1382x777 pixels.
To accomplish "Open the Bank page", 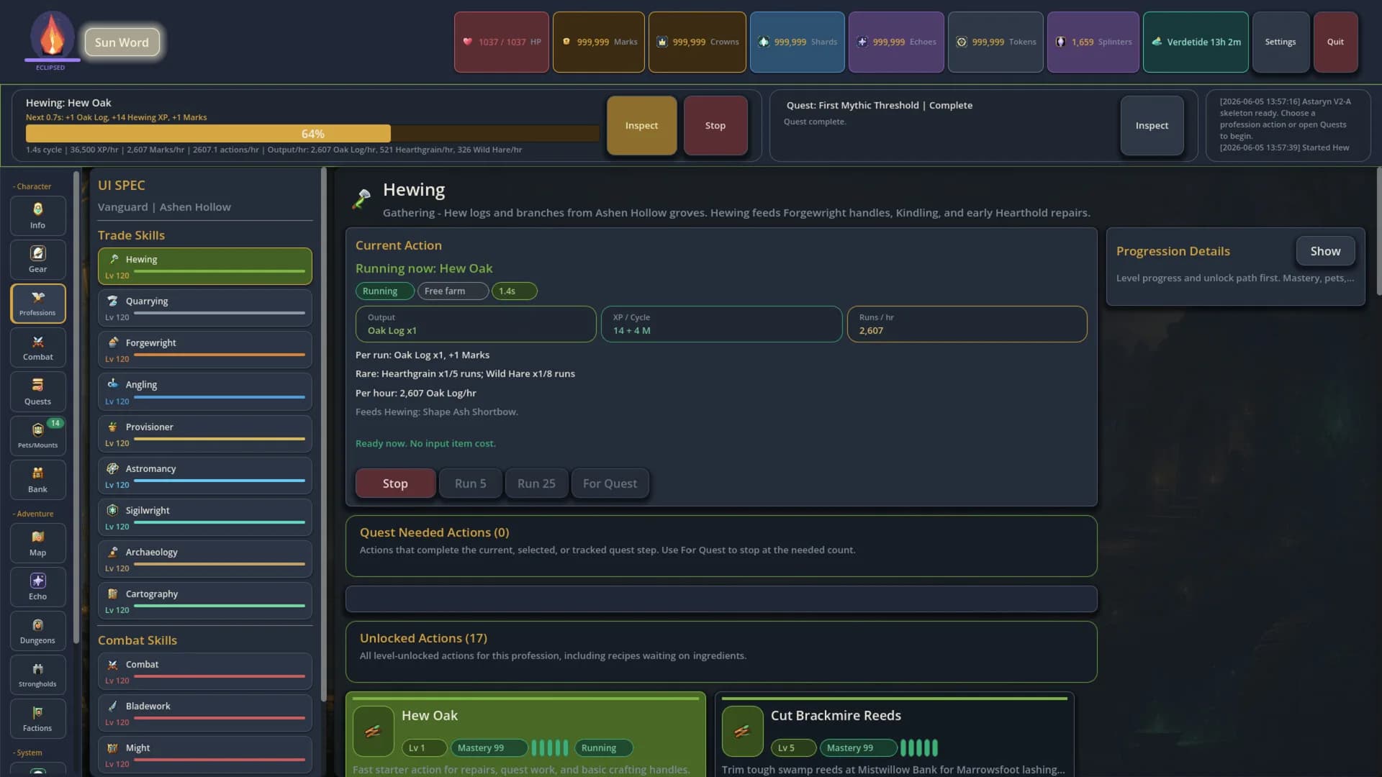I will [x=37, y=480].
